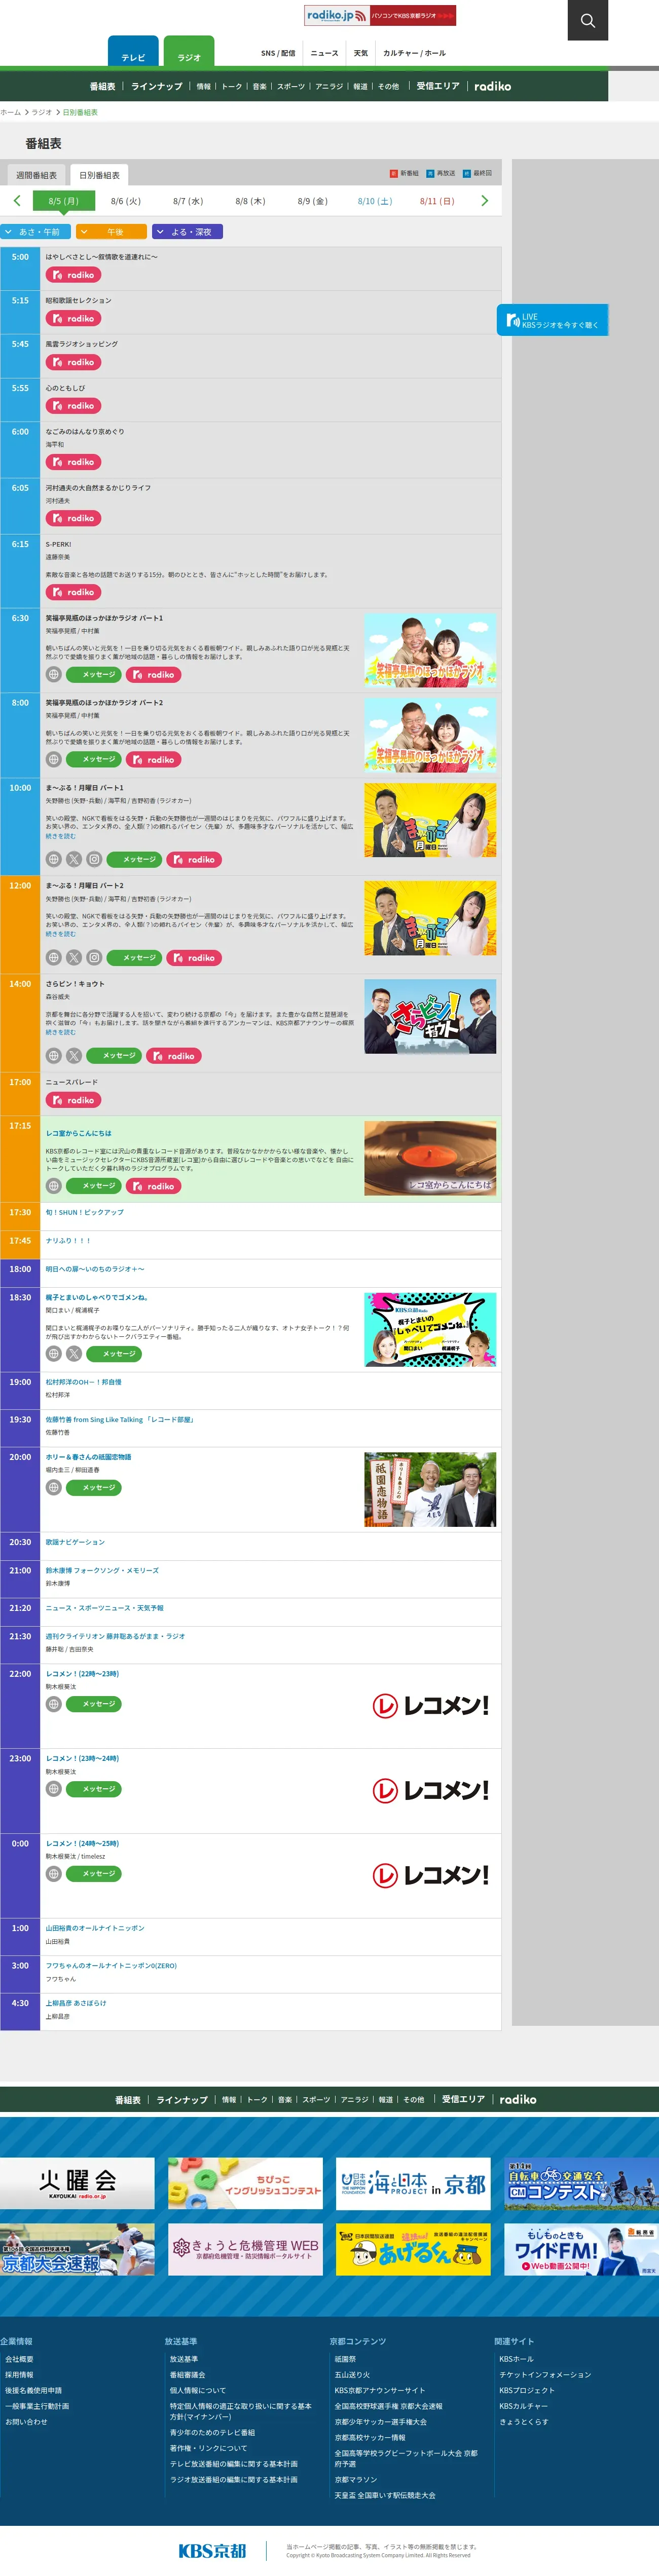Image resolution: width=659 pixels, height=2576 pixels.
Task: Open 歌謡ナビゲーション program link
Action: 75,1542
